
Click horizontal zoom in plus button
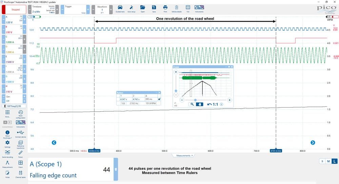230,100
